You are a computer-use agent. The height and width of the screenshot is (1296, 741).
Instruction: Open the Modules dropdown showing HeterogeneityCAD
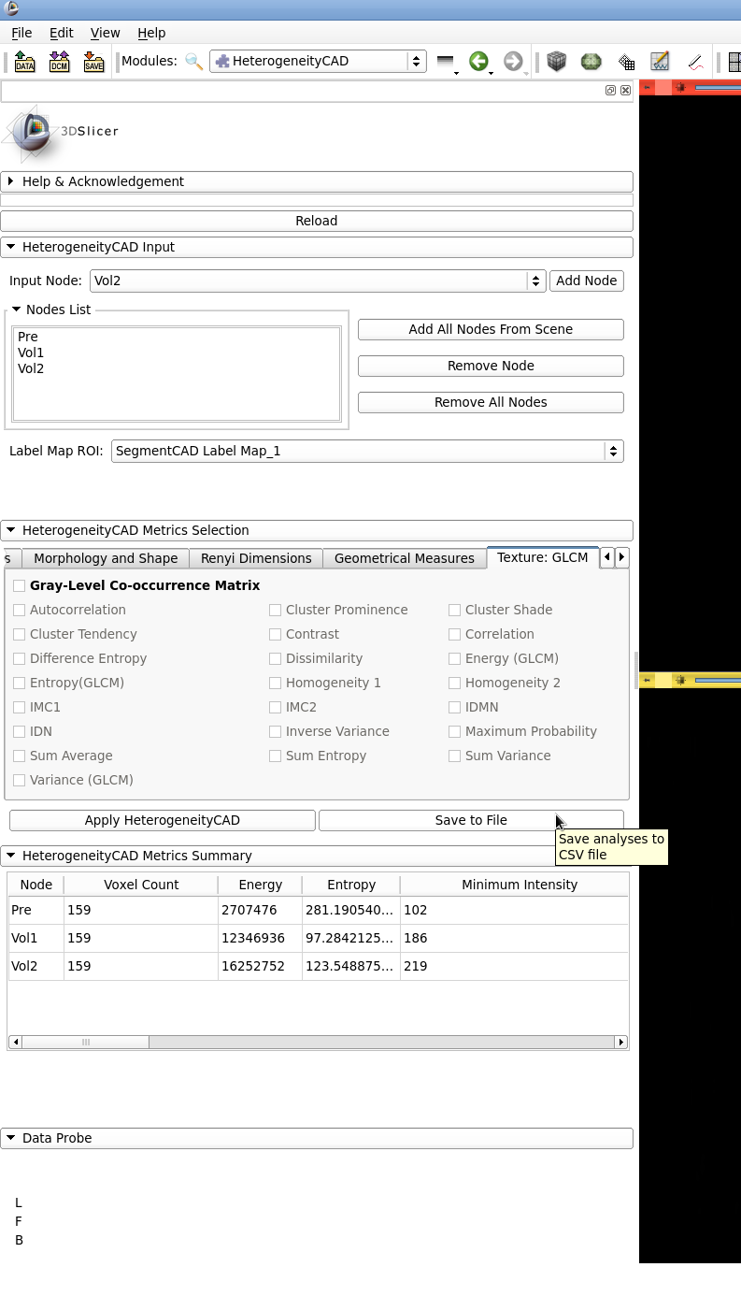pos(318,61)
